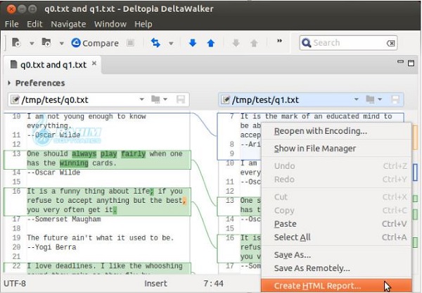This screenshot has width=422, height=293.
Task: Open left browse folder dropdown arrow
Action: (165, 99)
